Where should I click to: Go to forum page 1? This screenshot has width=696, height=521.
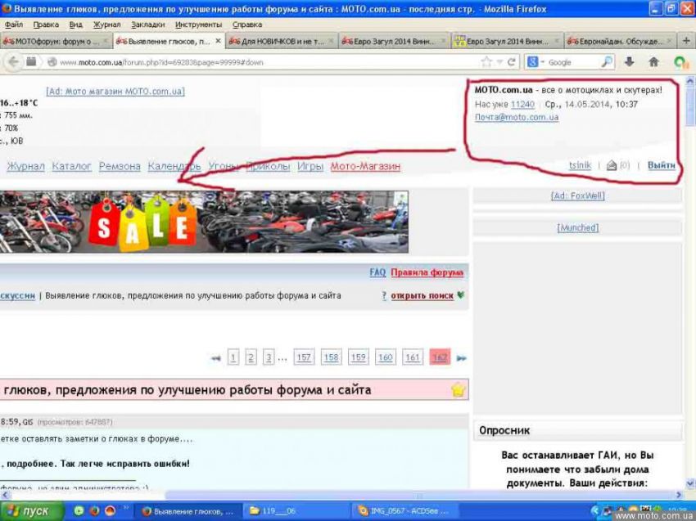point(233,357)
